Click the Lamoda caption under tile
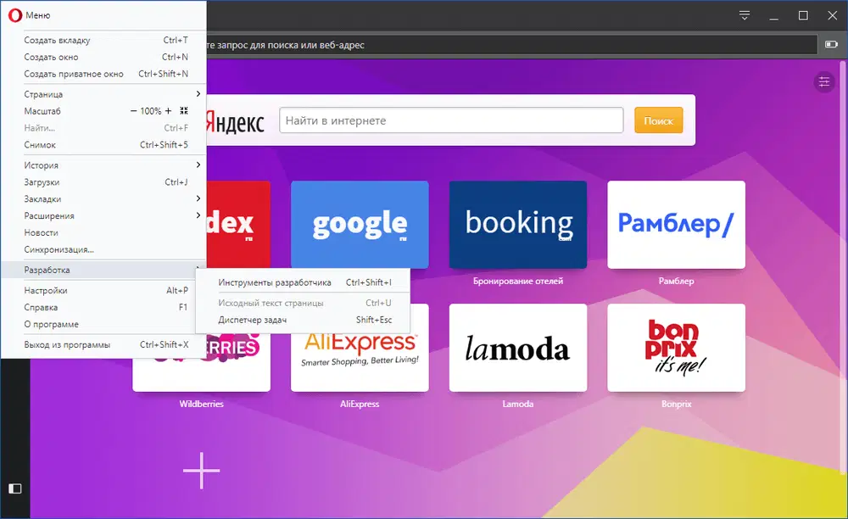 518,404
